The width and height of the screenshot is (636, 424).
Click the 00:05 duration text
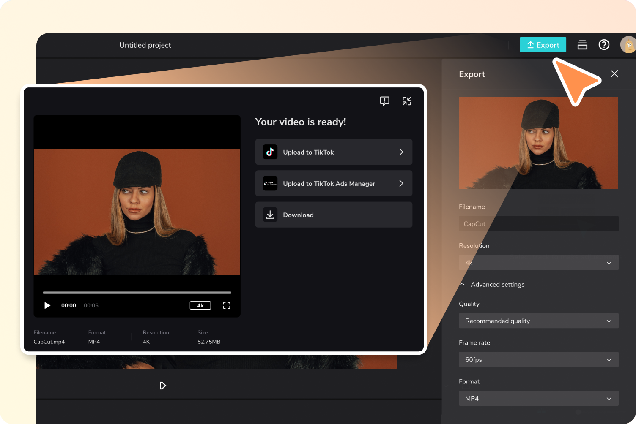click(91, 305)
